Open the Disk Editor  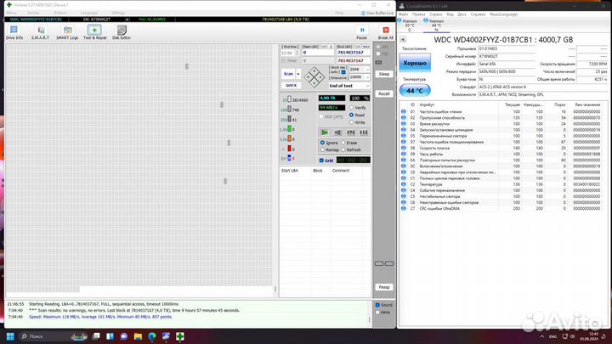pos(122,31)
